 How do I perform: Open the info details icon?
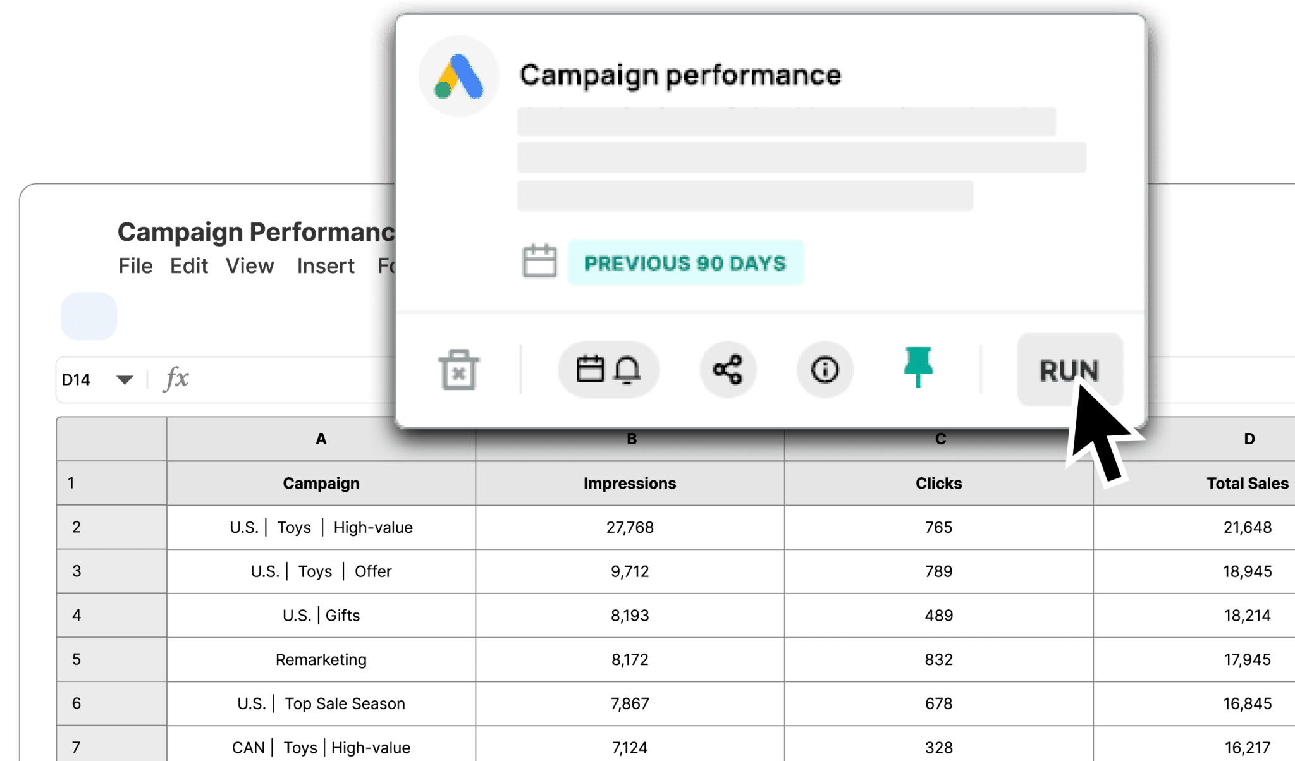(x=825, y=369)
